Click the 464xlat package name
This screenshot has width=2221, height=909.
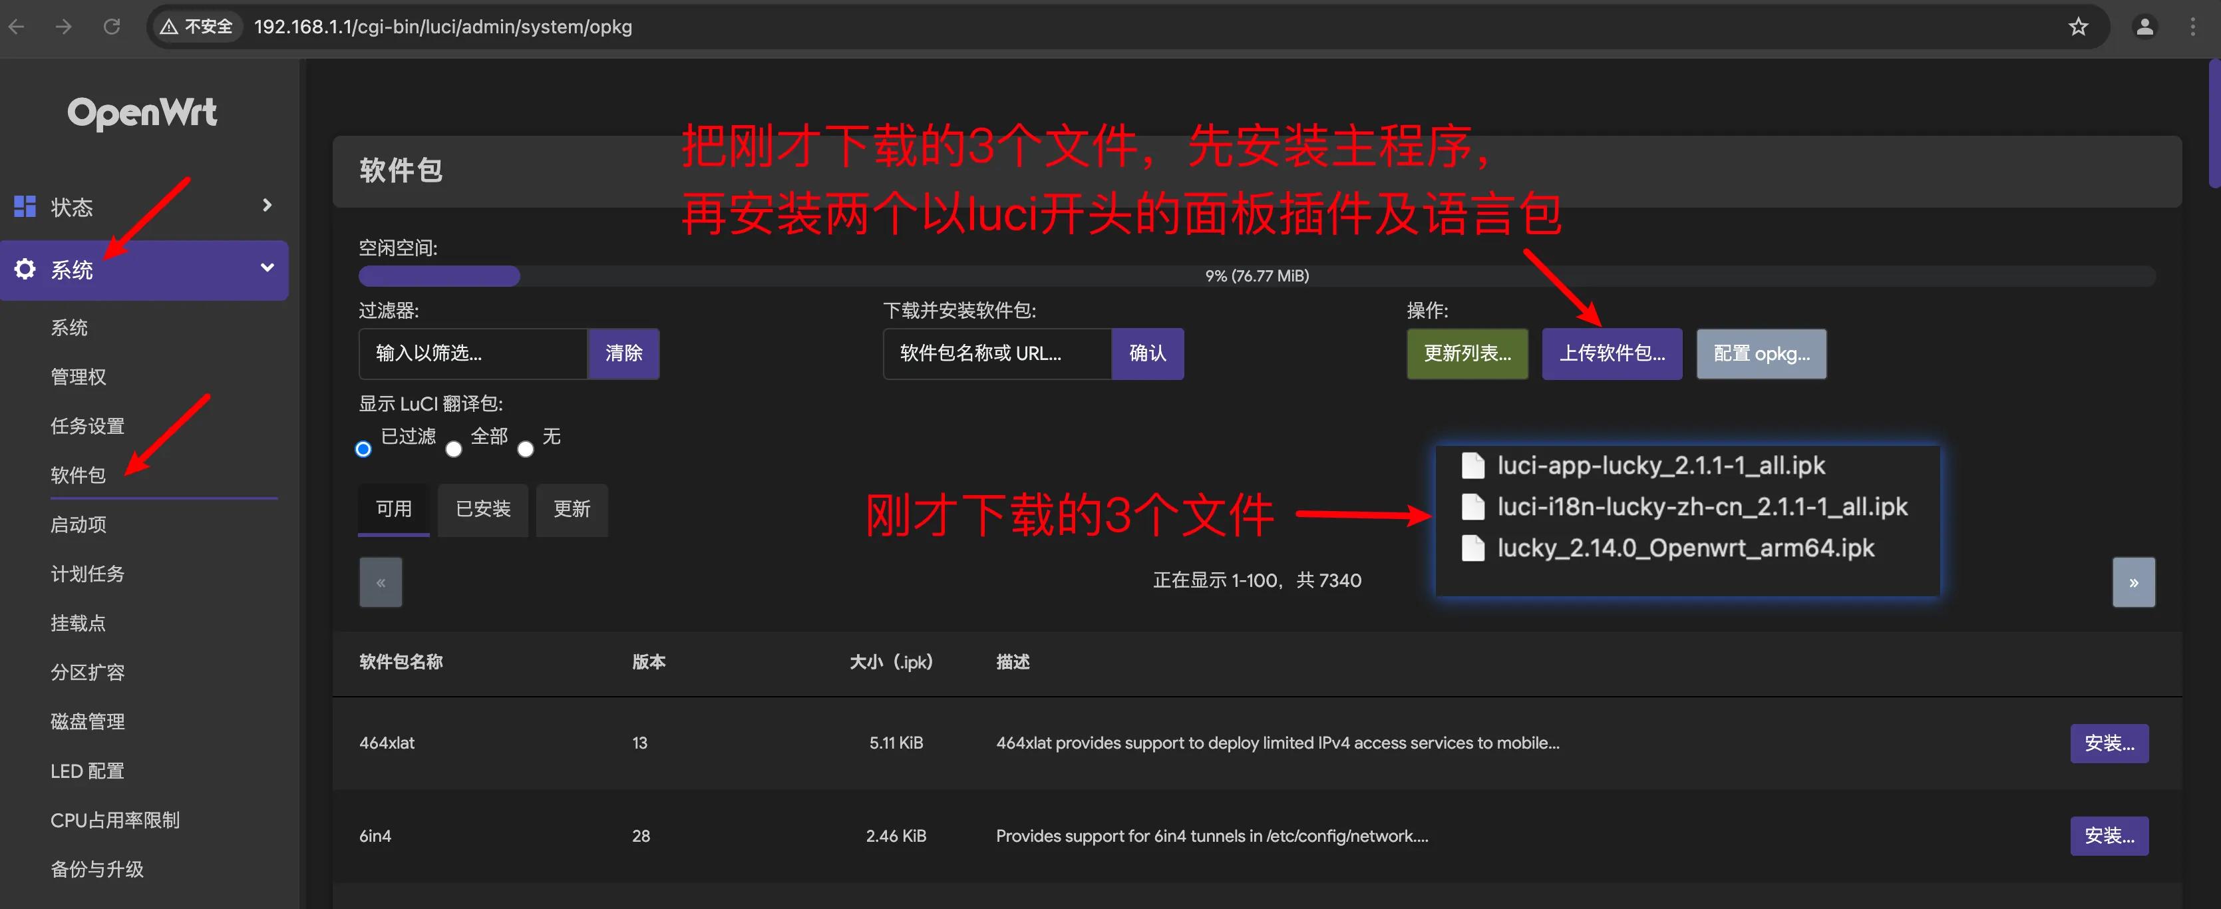tap(387, 743)
